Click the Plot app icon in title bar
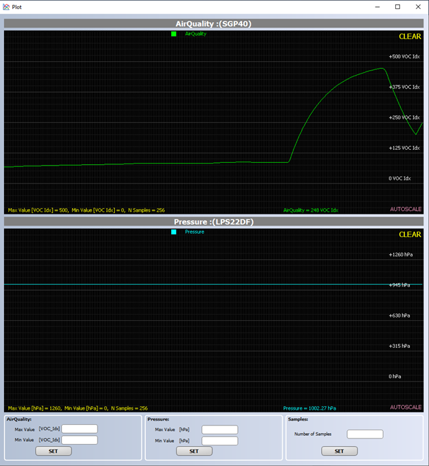429x466 pixels. pyautogui.click(x=6, y=7)
